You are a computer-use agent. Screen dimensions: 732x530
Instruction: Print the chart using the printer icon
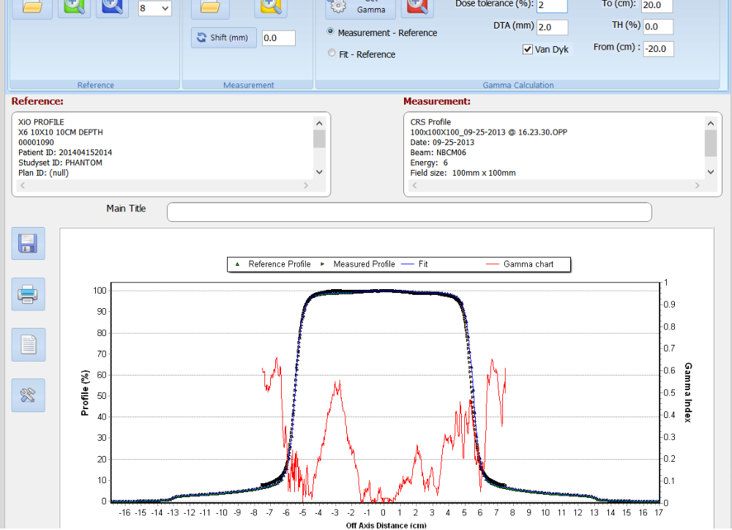(x=29, y=294)
